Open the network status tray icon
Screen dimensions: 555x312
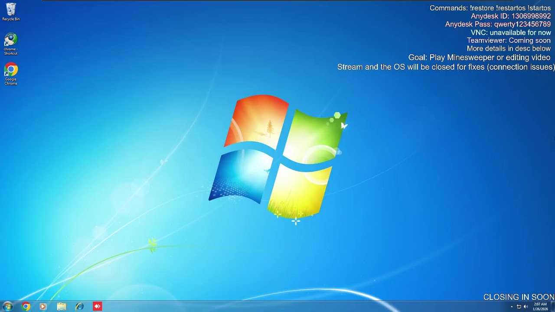pyautogui.click(x=519, y=307)
